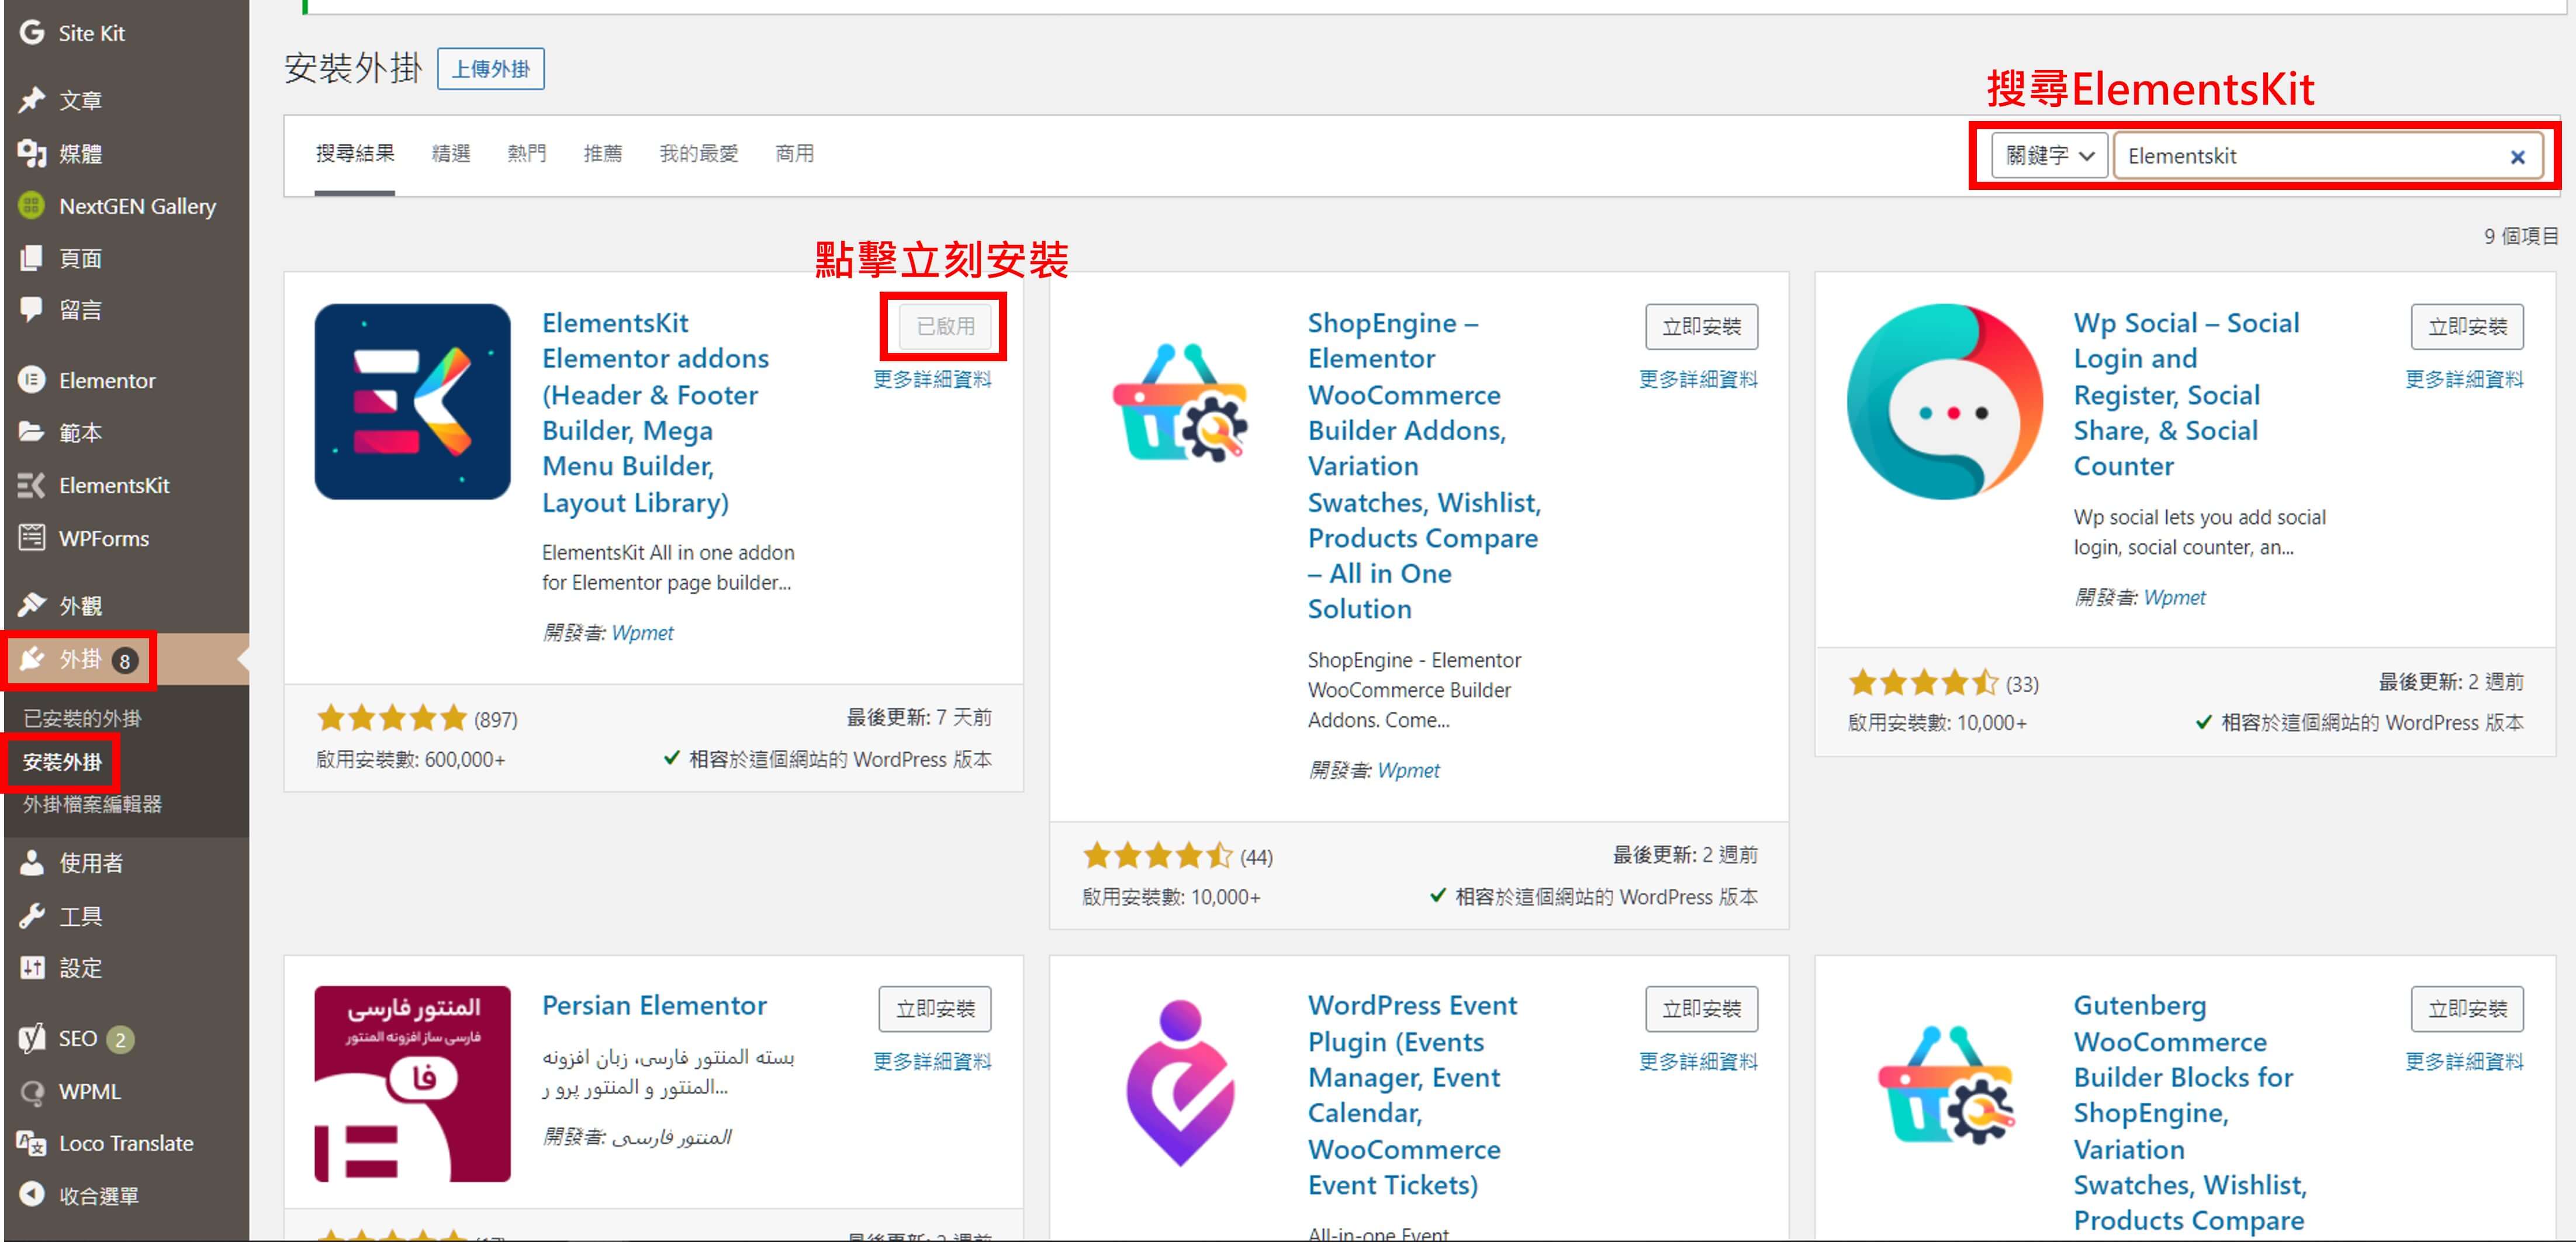Screen dimensions: 2576x1242
Task: Click the folder icon beside 範本
Action: [32, 432]
